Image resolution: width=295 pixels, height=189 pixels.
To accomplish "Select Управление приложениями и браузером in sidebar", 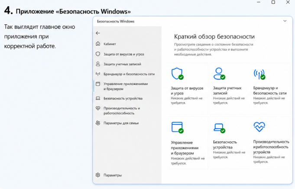I will click(126, 86).
